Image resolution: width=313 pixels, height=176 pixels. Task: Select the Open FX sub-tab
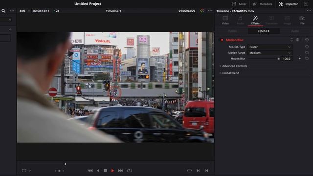[264, 31]
